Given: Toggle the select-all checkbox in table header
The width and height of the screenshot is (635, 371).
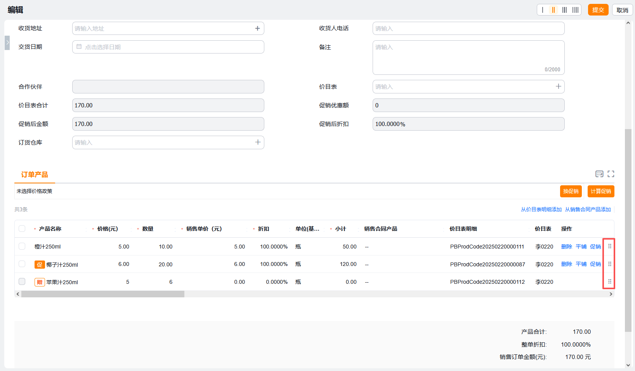Looking at the screenshot, I should click(22, 229).
